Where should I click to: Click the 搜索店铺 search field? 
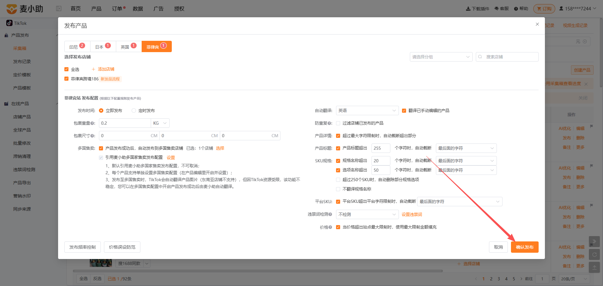coord(507,57)
